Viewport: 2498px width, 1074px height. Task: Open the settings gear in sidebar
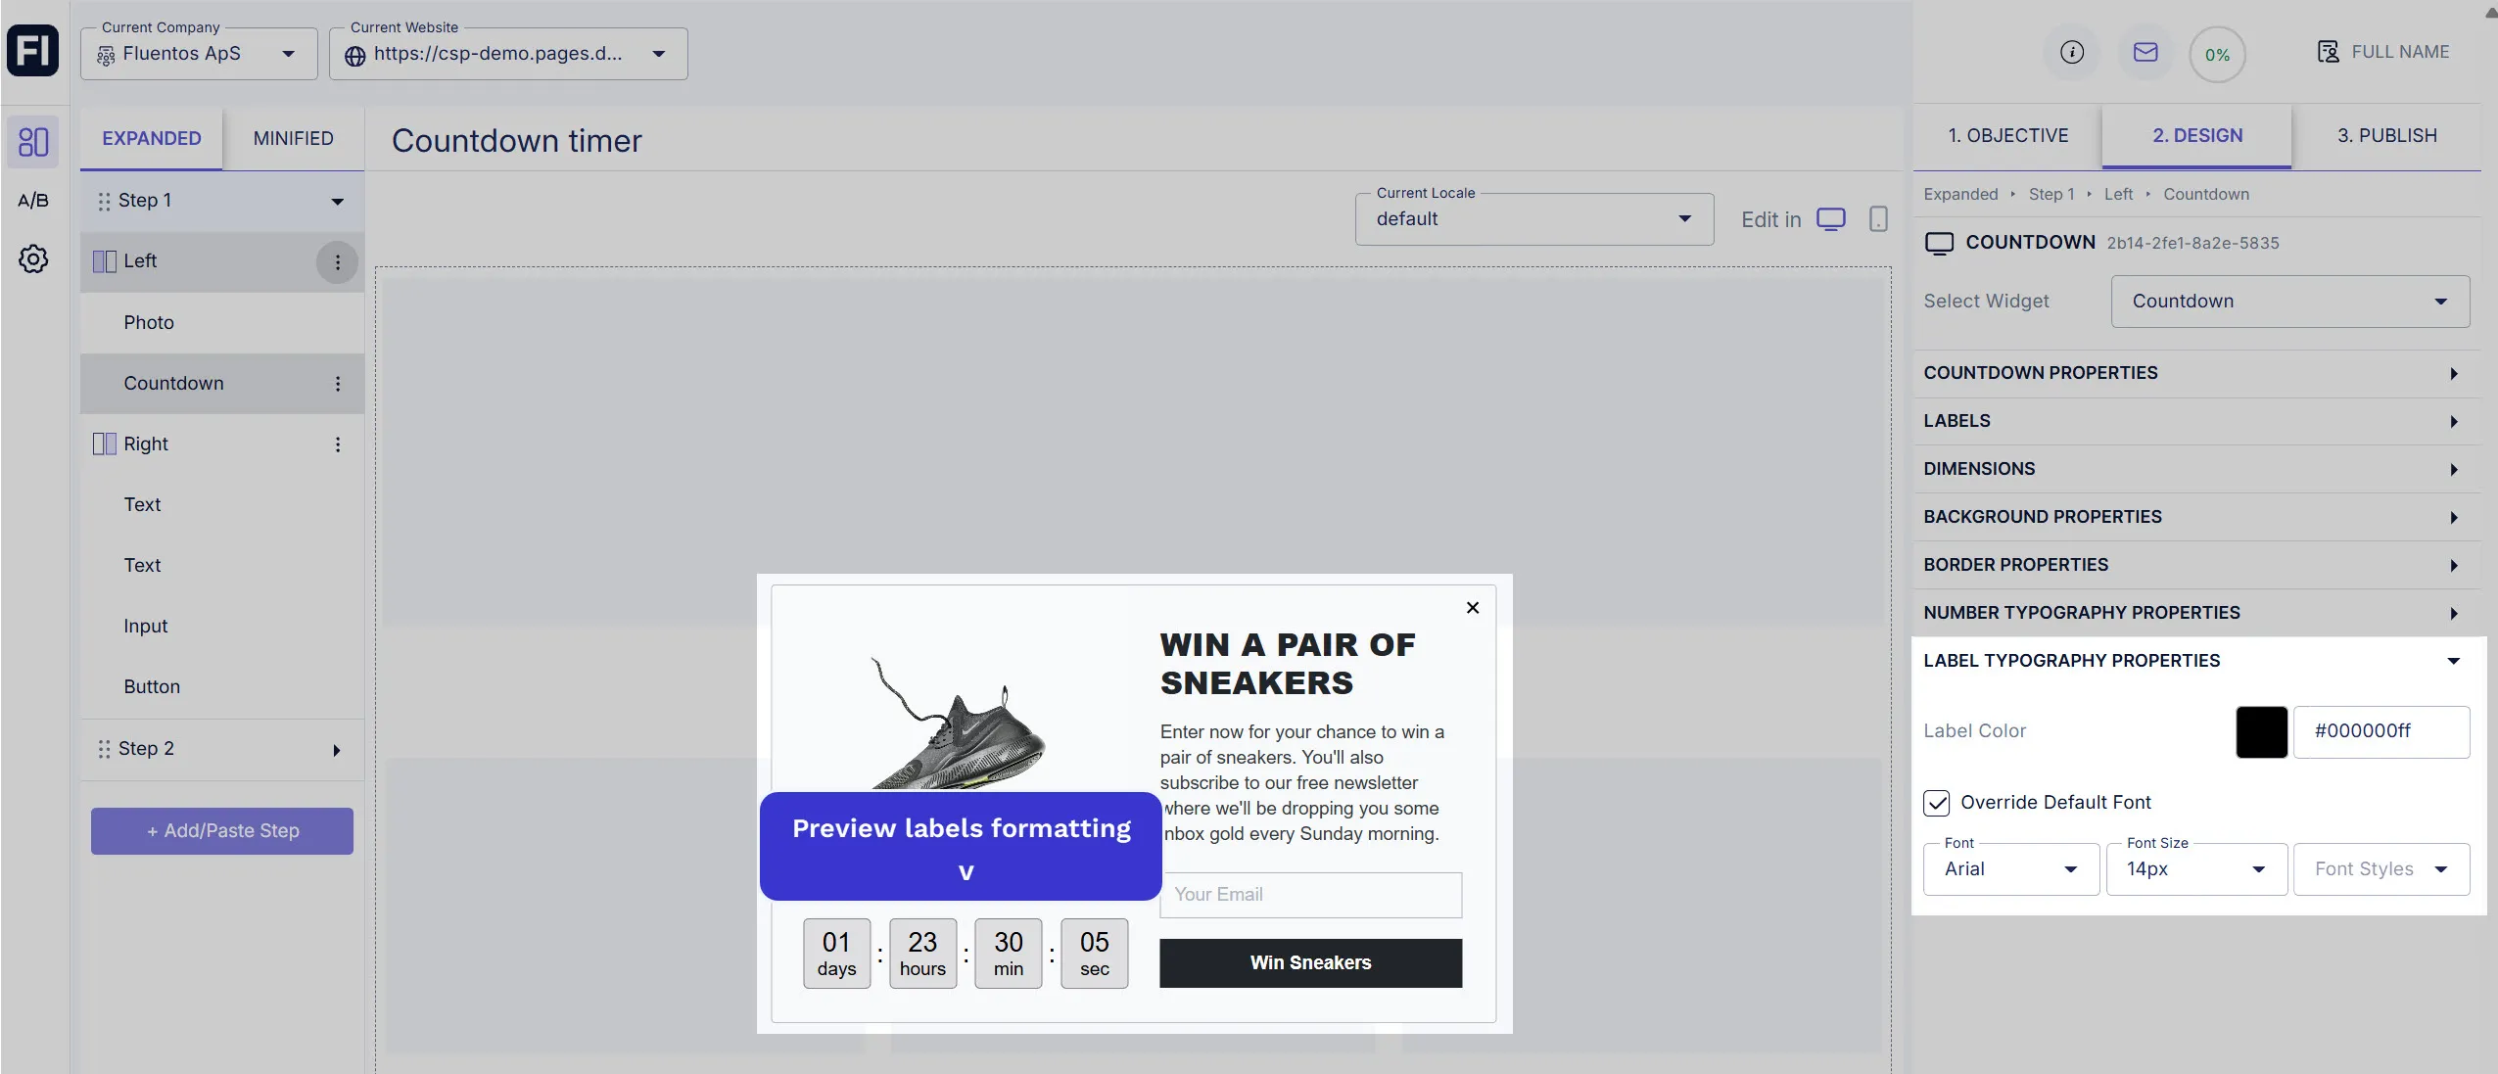[33, 259]
